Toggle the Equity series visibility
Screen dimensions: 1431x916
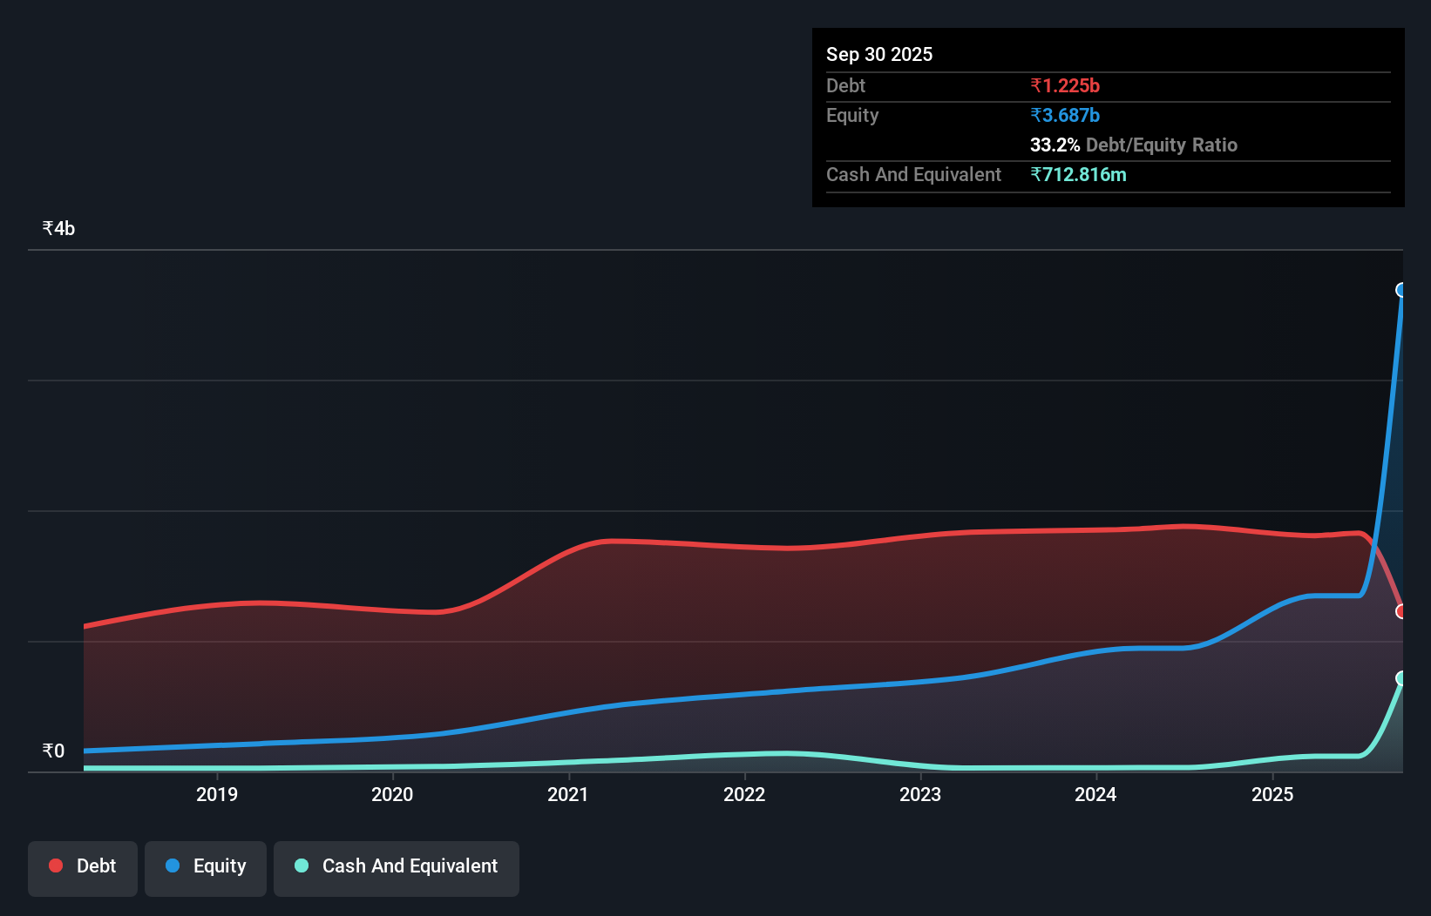[x=205, y=866]
